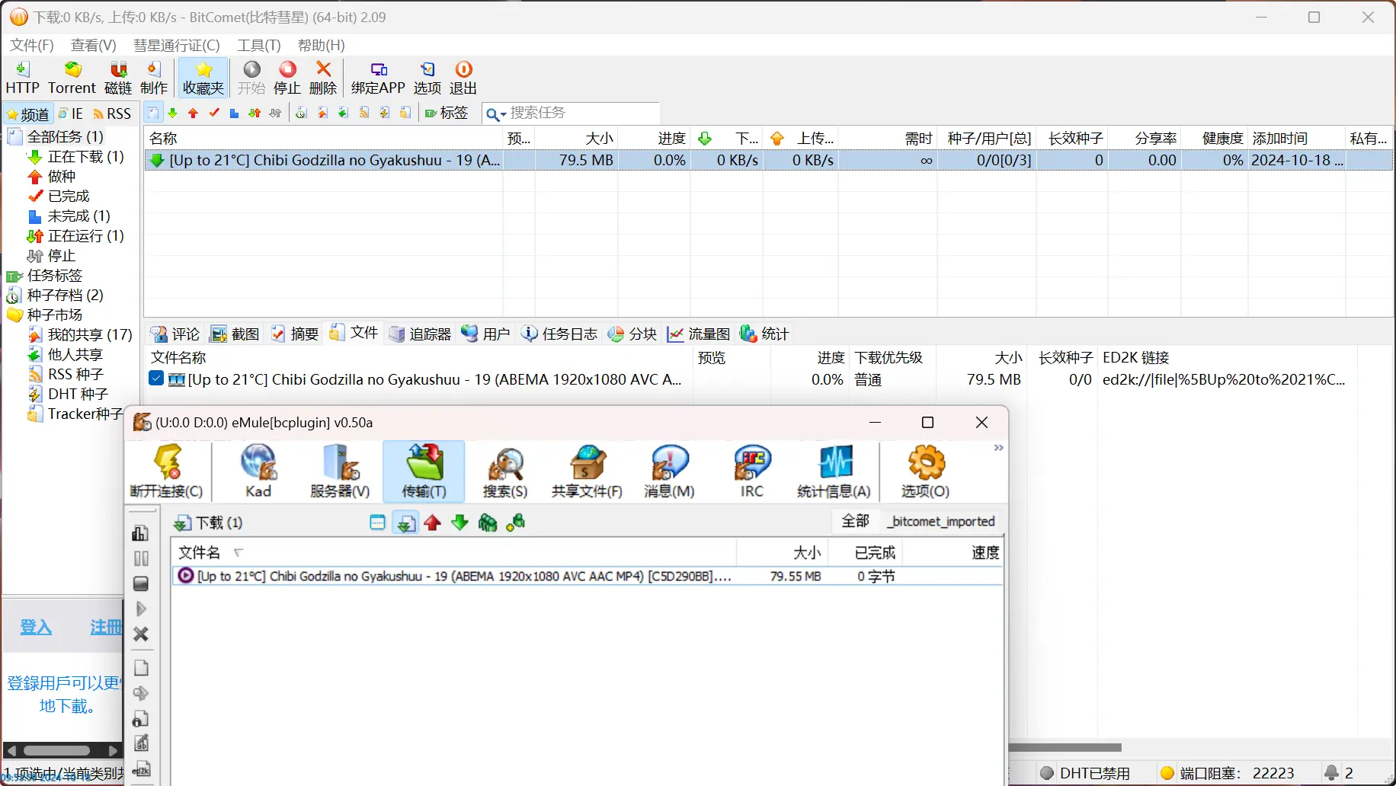Select RSS 种子 in the sidebar
Image resolution: width=1396 pixels, height=786 pixels.
(66, 374)
